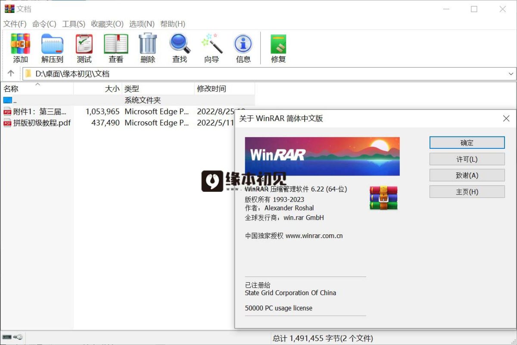Expand the address path dropdown
The width and height of the screenshot is (517, 345).
click(x=511, y=74)
